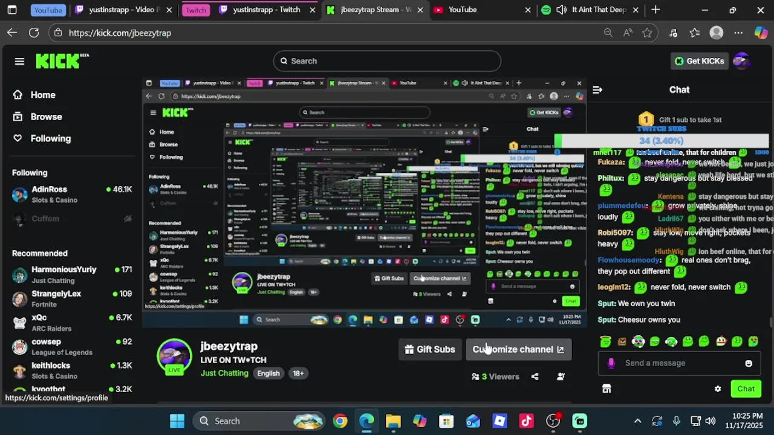
Task: Click the Edge Copilot icon
Action: (761, 33)
